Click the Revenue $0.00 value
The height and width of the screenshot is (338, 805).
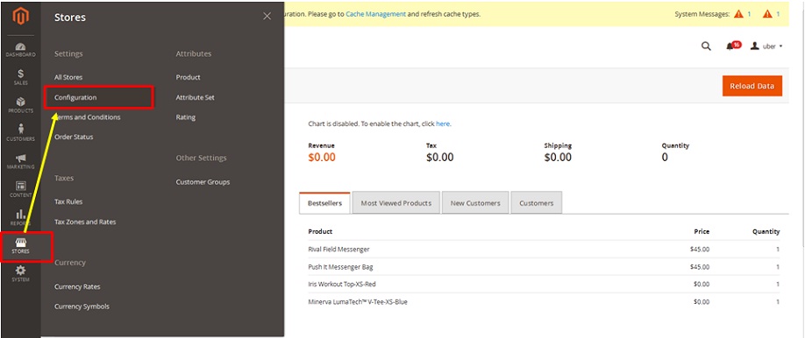tap(322, 158)
